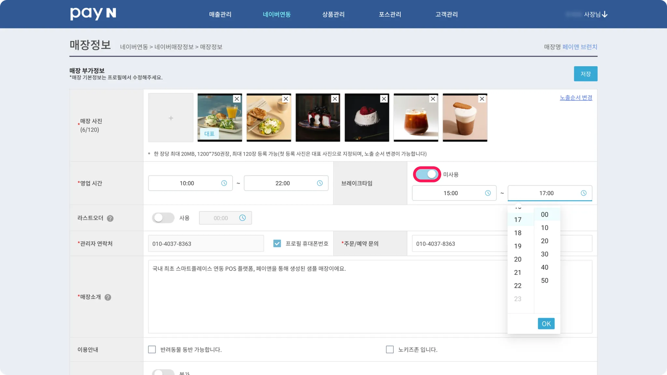Click help icon next to 매장소개
667x375 pixels.
coord(108,297)
